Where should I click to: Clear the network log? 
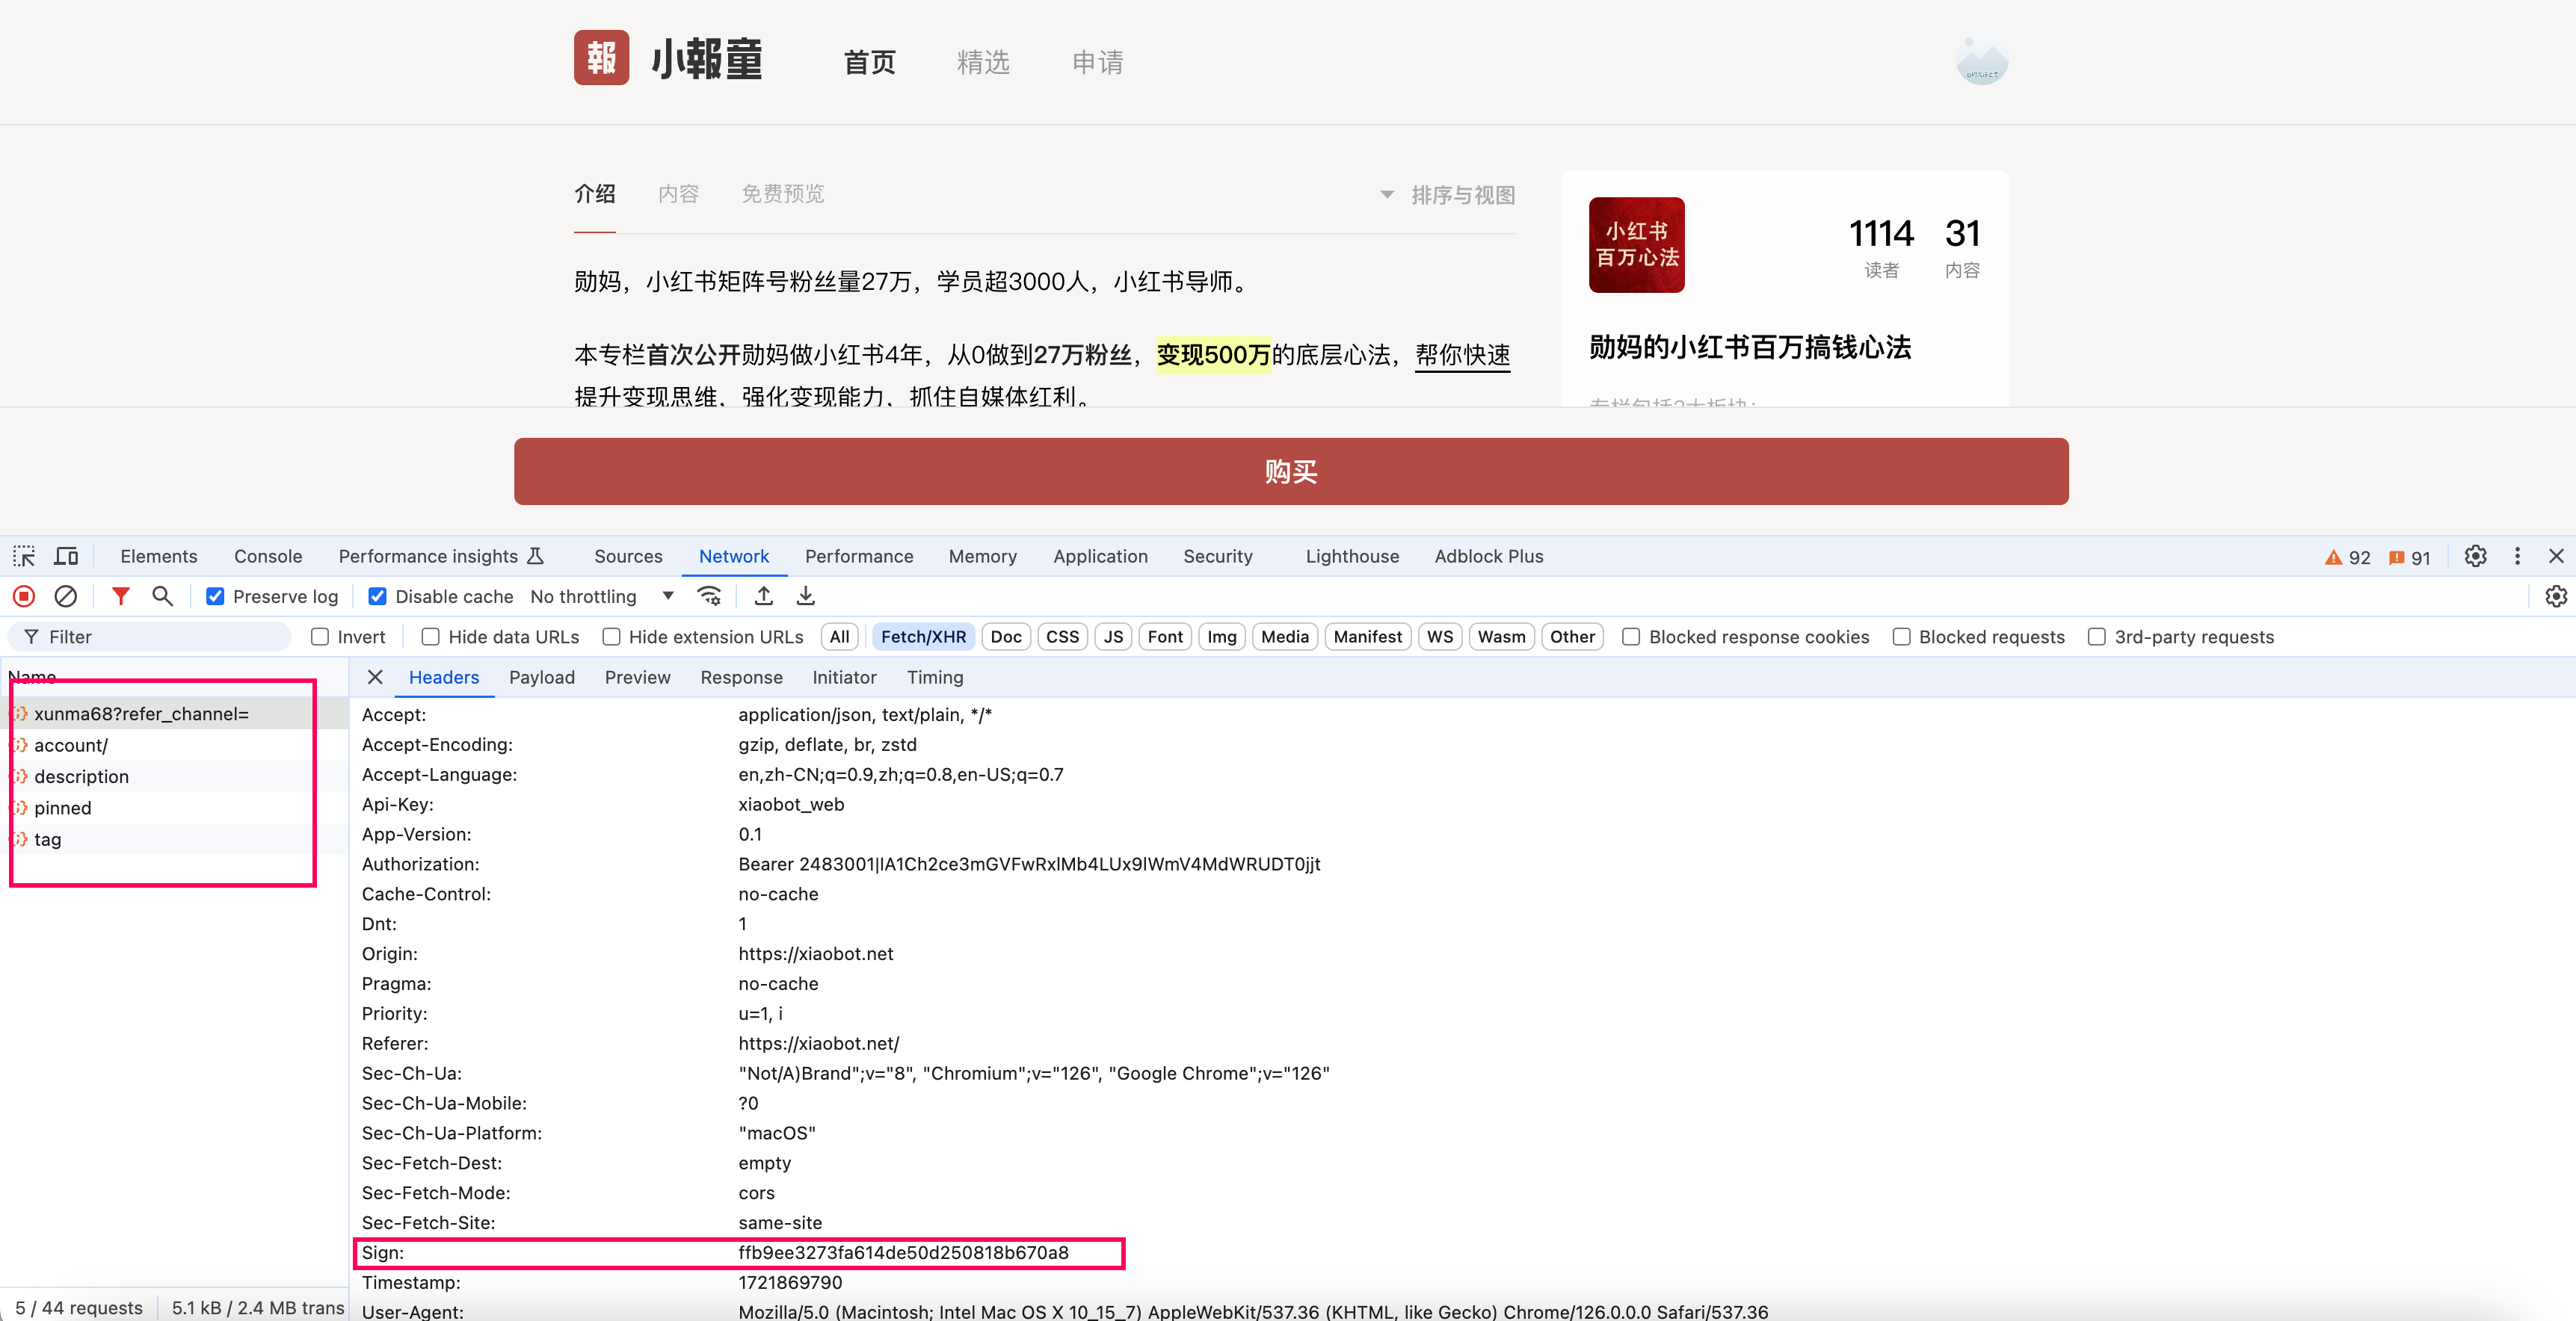coord(66,596)
